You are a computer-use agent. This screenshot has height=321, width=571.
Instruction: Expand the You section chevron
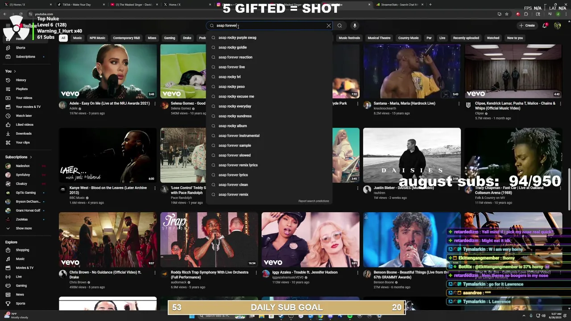15,71
